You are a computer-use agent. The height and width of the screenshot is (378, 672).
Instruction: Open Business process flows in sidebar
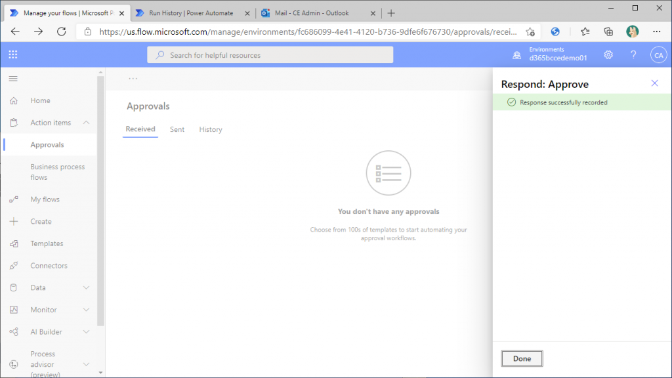58,172
